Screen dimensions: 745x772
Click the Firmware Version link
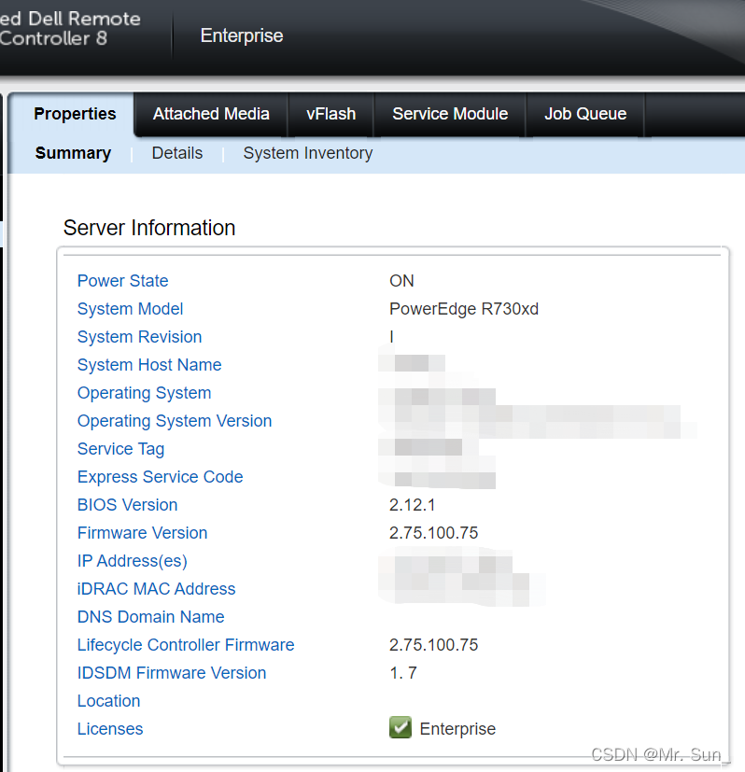pos(142,533)
